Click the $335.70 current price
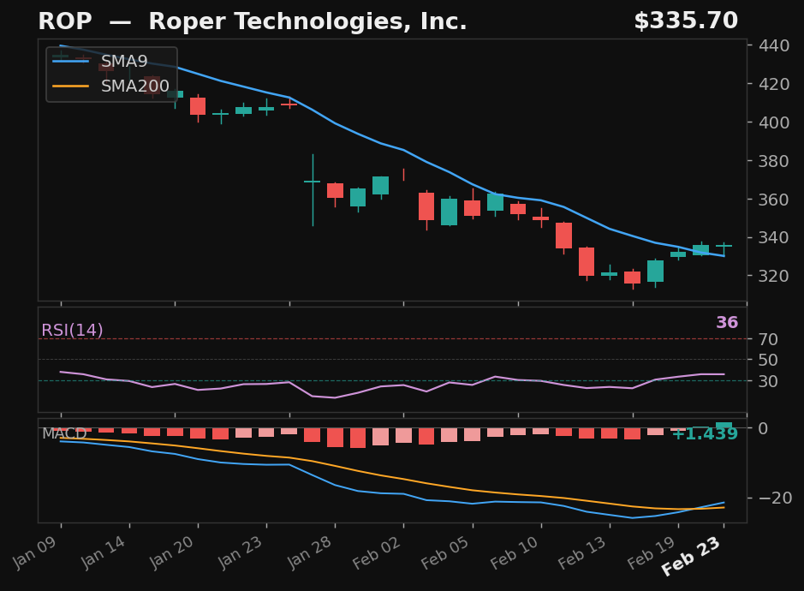 (686, 21)
